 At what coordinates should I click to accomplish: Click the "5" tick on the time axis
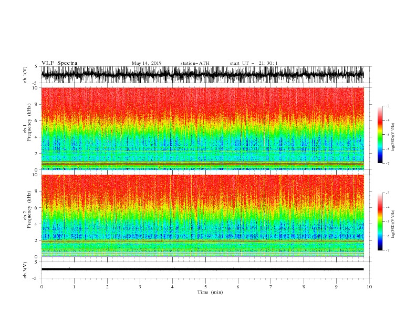(x=205, y=287)
